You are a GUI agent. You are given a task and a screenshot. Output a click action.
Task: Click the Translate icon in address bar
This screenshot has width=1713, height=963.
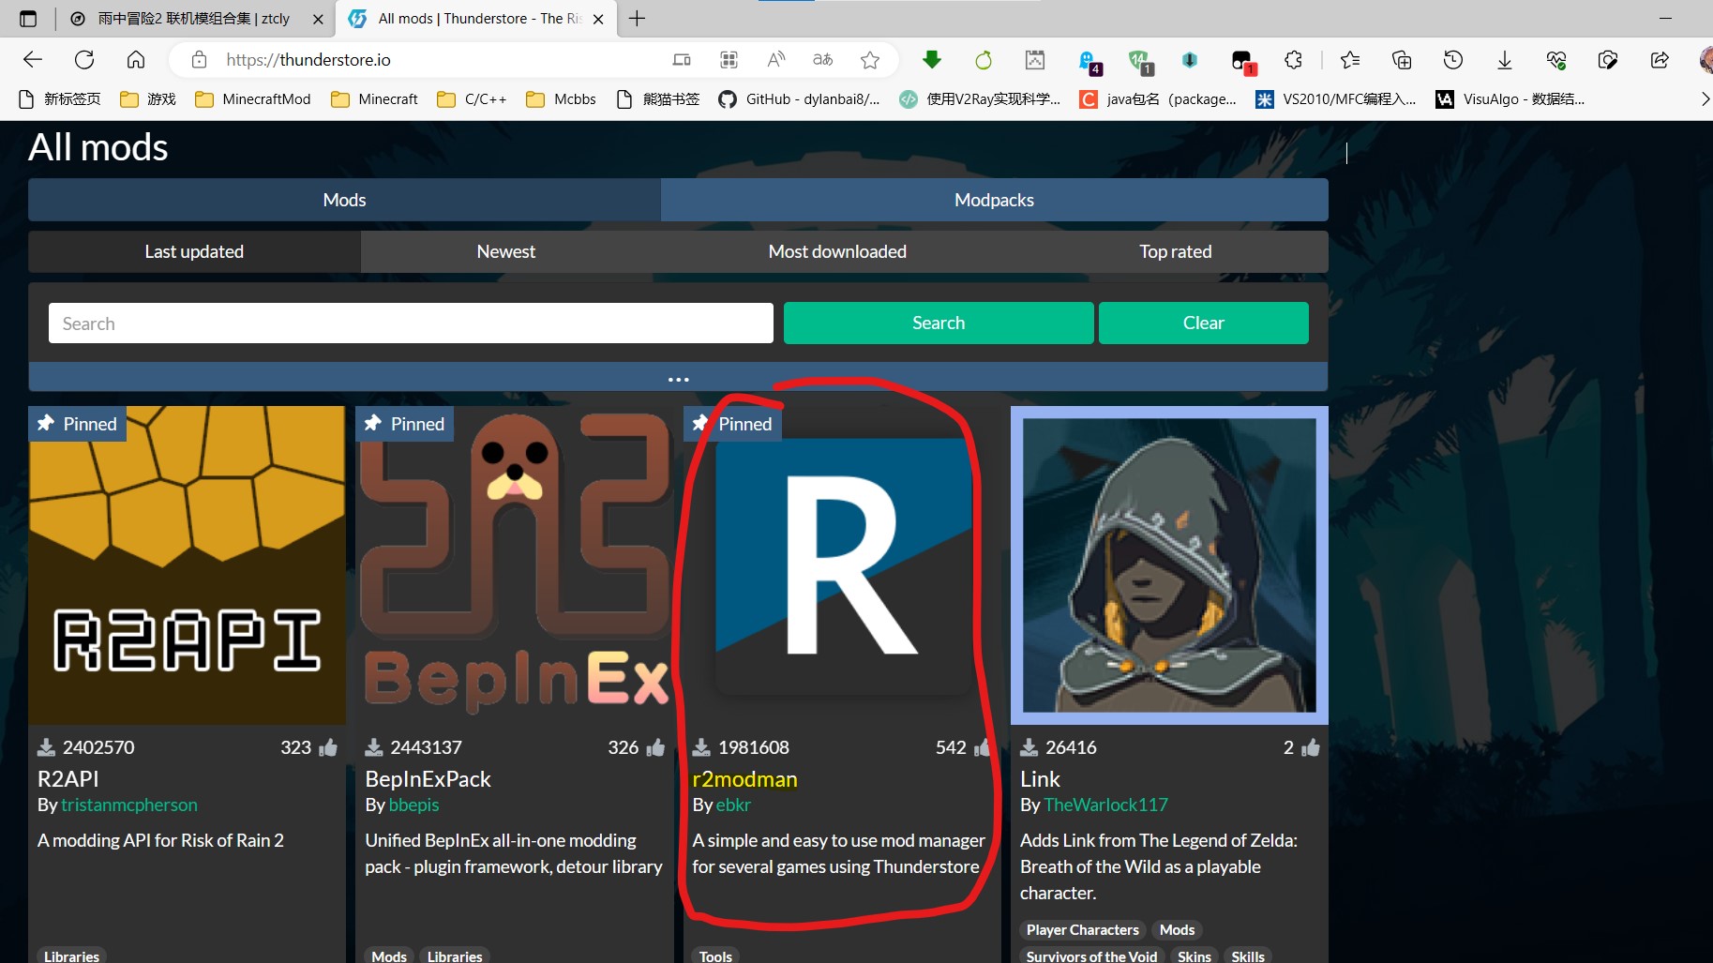(823, 60)
